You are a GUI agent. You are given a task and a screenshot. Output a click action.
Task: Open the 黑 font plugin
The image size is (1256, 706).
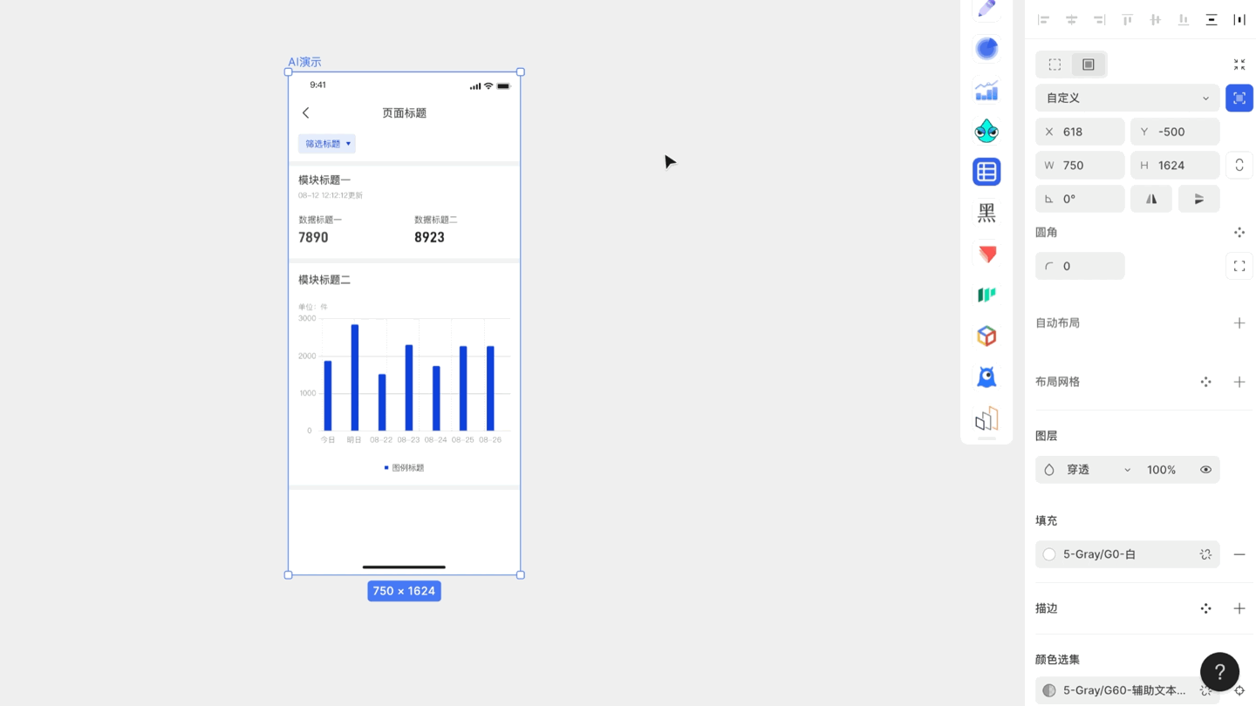[986, 213]
